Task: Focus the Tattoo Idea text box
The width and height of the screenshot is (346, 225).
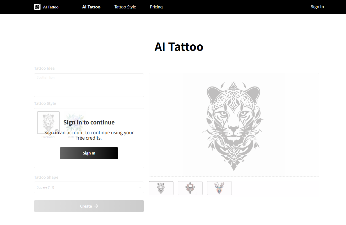Action: tap(89, 85)
